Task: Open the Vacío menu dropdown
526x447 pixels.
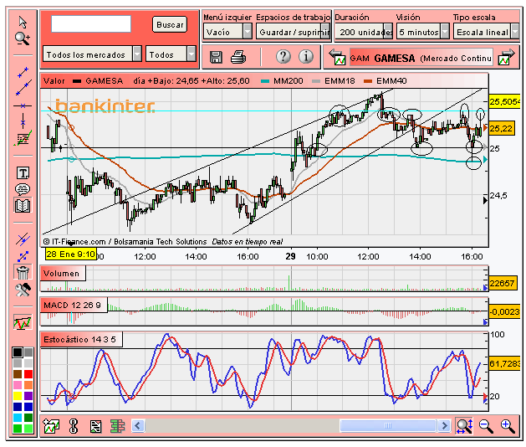Action: click(227, 32)
